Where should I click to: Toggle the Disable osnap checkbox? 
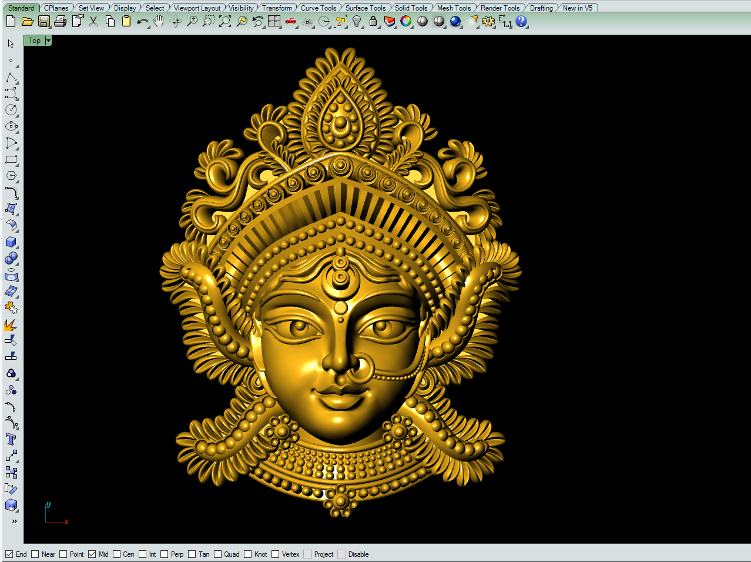coord(341,554)
